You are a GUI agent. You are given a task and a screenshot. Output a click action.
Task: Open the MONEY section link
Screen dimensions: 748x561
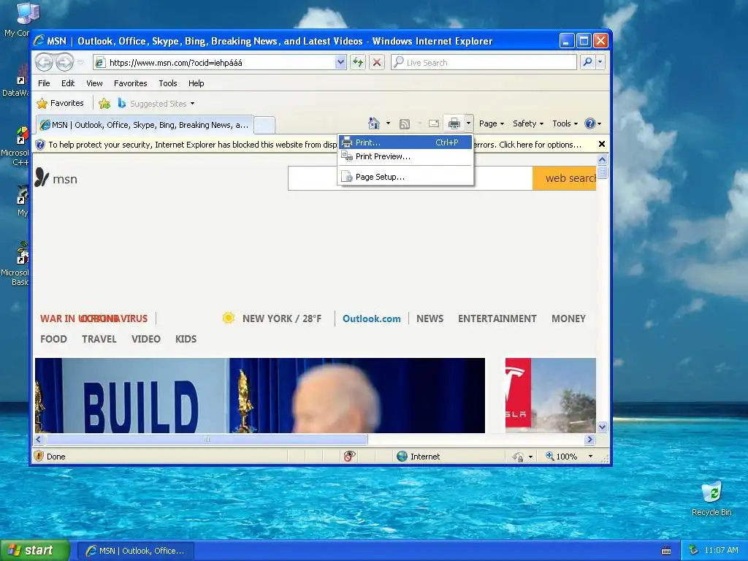click(568, 318)
